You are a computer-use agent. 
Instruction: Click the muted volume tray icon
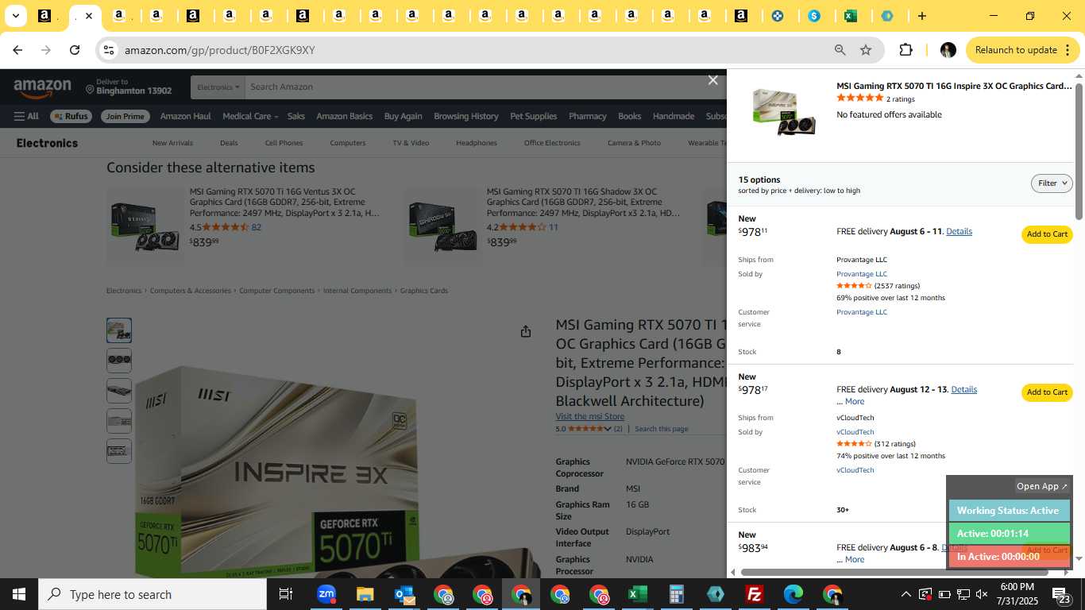point(982,594)
